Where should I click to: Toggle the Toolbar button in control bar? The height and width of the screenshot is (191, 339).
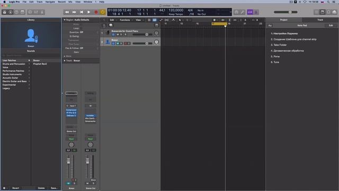pyautogui.click(x=22, y=12)
